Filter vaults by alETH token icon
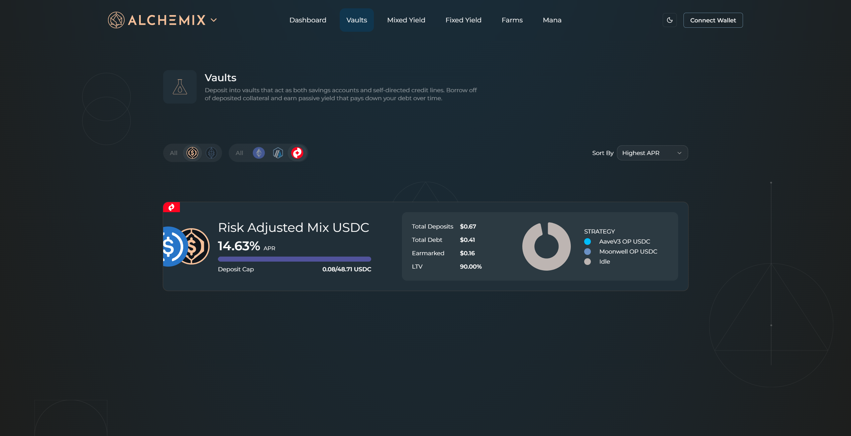Image resolution: width=851 pixels, height=436 pixels. 211,153
